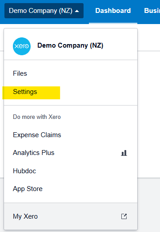Click the Demo Company (NZ) name in menu header
This screenshot has width=160, height=232.
coord(70,45)
